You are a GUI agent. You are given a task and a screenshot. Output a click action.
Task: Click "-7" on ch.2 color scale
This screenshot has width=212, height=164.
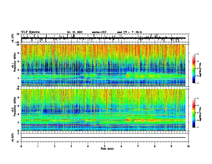[x=197, y=127]
